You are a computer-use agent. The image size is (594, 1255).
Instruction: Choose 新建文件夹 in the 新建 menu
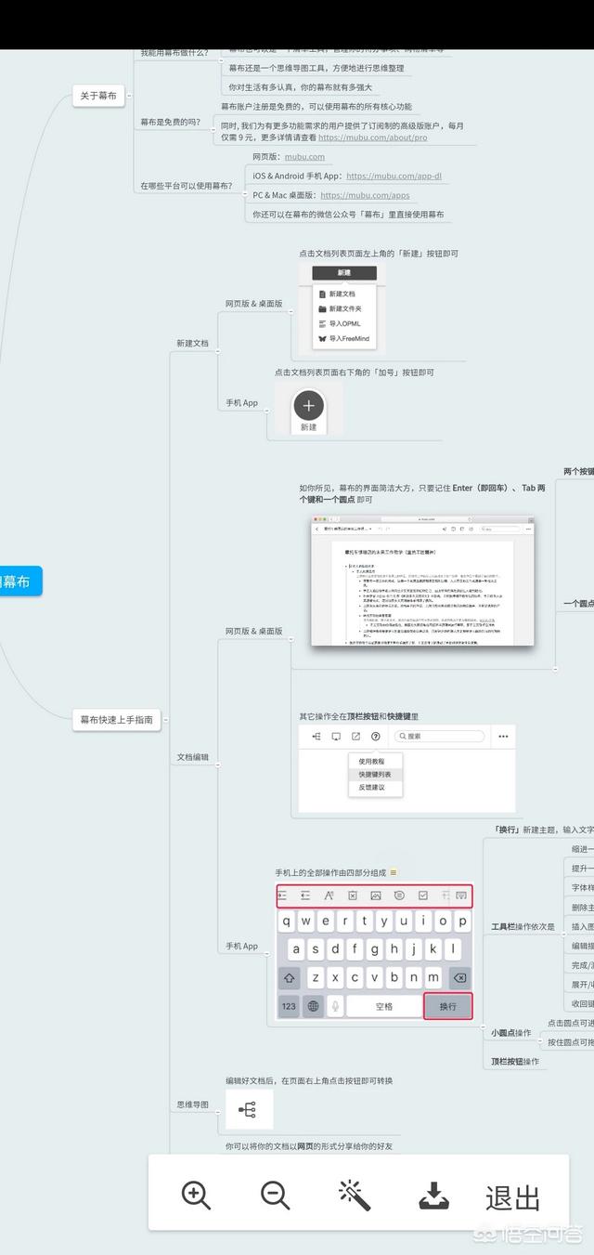344,308
